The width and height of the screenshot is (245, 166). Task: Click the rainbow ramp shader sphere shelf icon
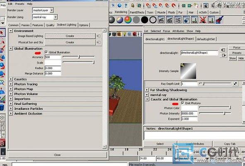[128, 20]
